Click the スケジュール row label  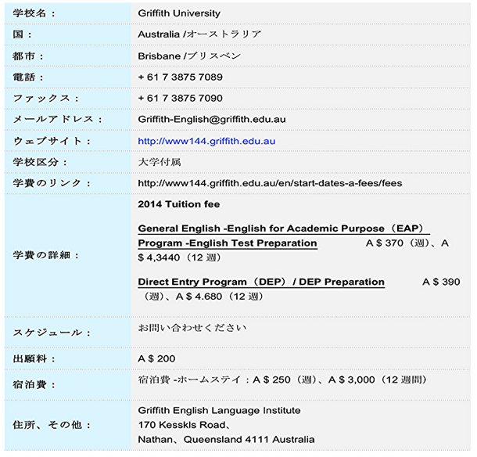tap(52, 333)
